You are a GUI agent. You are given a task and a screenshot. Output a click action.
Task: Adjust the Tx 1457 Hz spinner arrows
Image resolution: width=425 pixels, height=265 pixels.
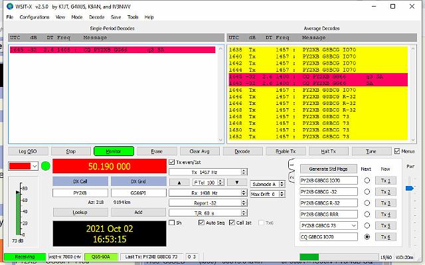coord(244,172)
